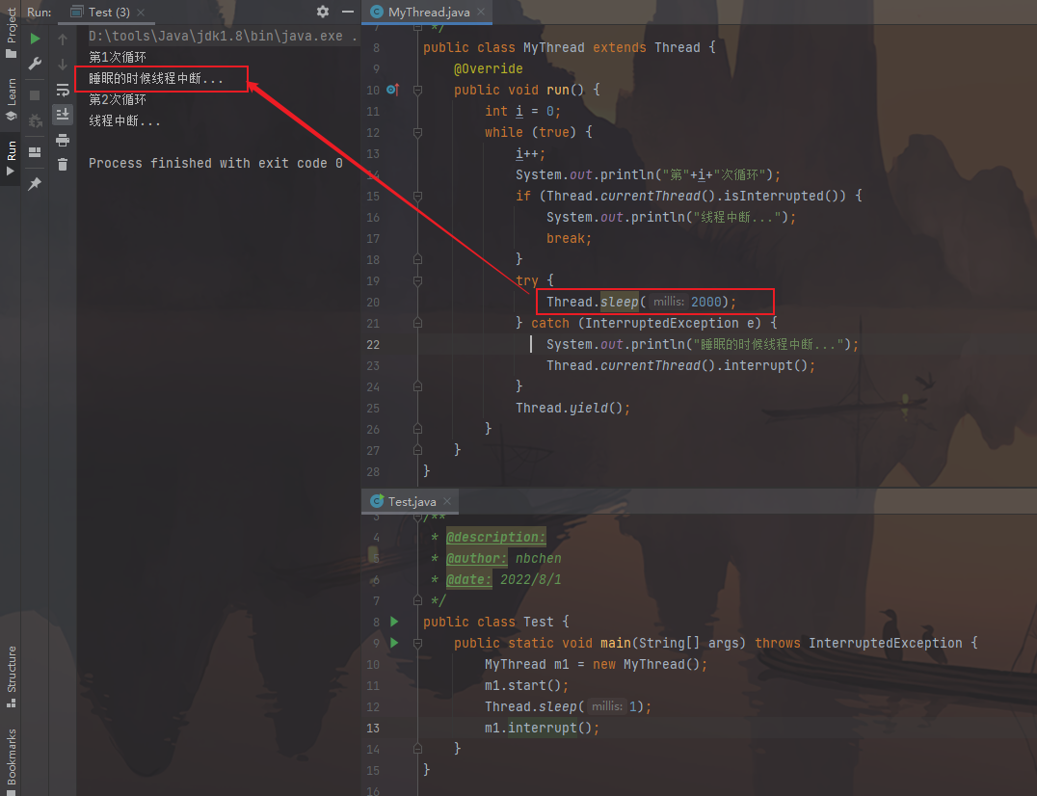Open Run panel settings gear
The image size is (1037, 796).
tap(323, 12)
